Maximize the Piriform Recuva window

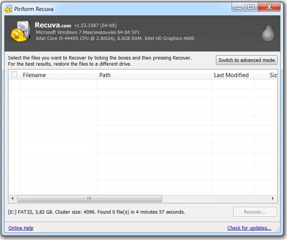click(x=251, y=7)
